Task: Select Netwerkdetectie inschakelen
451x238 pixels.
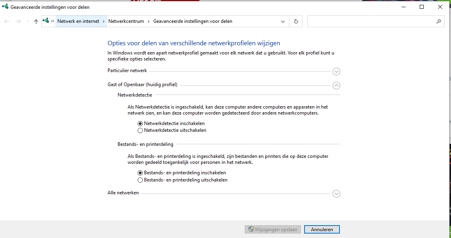Action: [171, 123]
